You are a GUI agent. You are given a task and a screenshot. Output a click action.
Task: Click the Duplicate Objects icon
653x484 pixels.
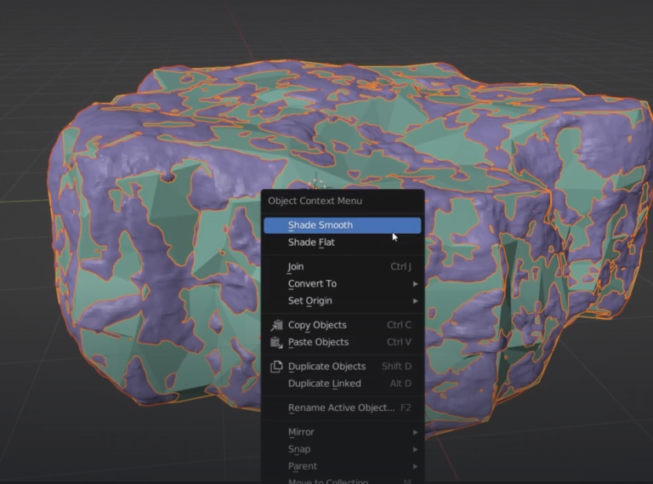276,367
